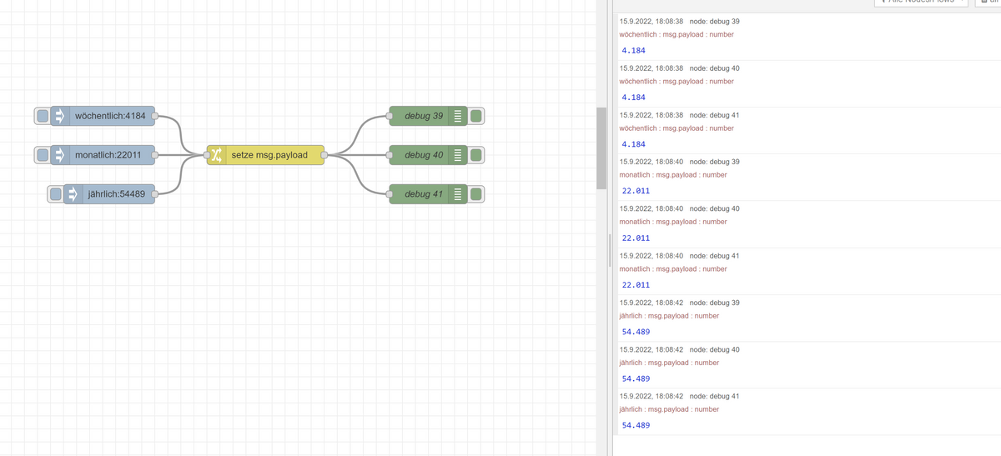Toggle debug 40 output on or off
This screenshot has width=1001, height=456.
tap(476, 155)
